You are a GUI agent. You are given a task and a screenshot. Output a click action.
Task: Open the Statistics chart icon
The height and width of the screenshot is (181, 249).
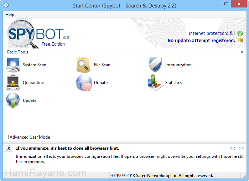tap(155, 83)
